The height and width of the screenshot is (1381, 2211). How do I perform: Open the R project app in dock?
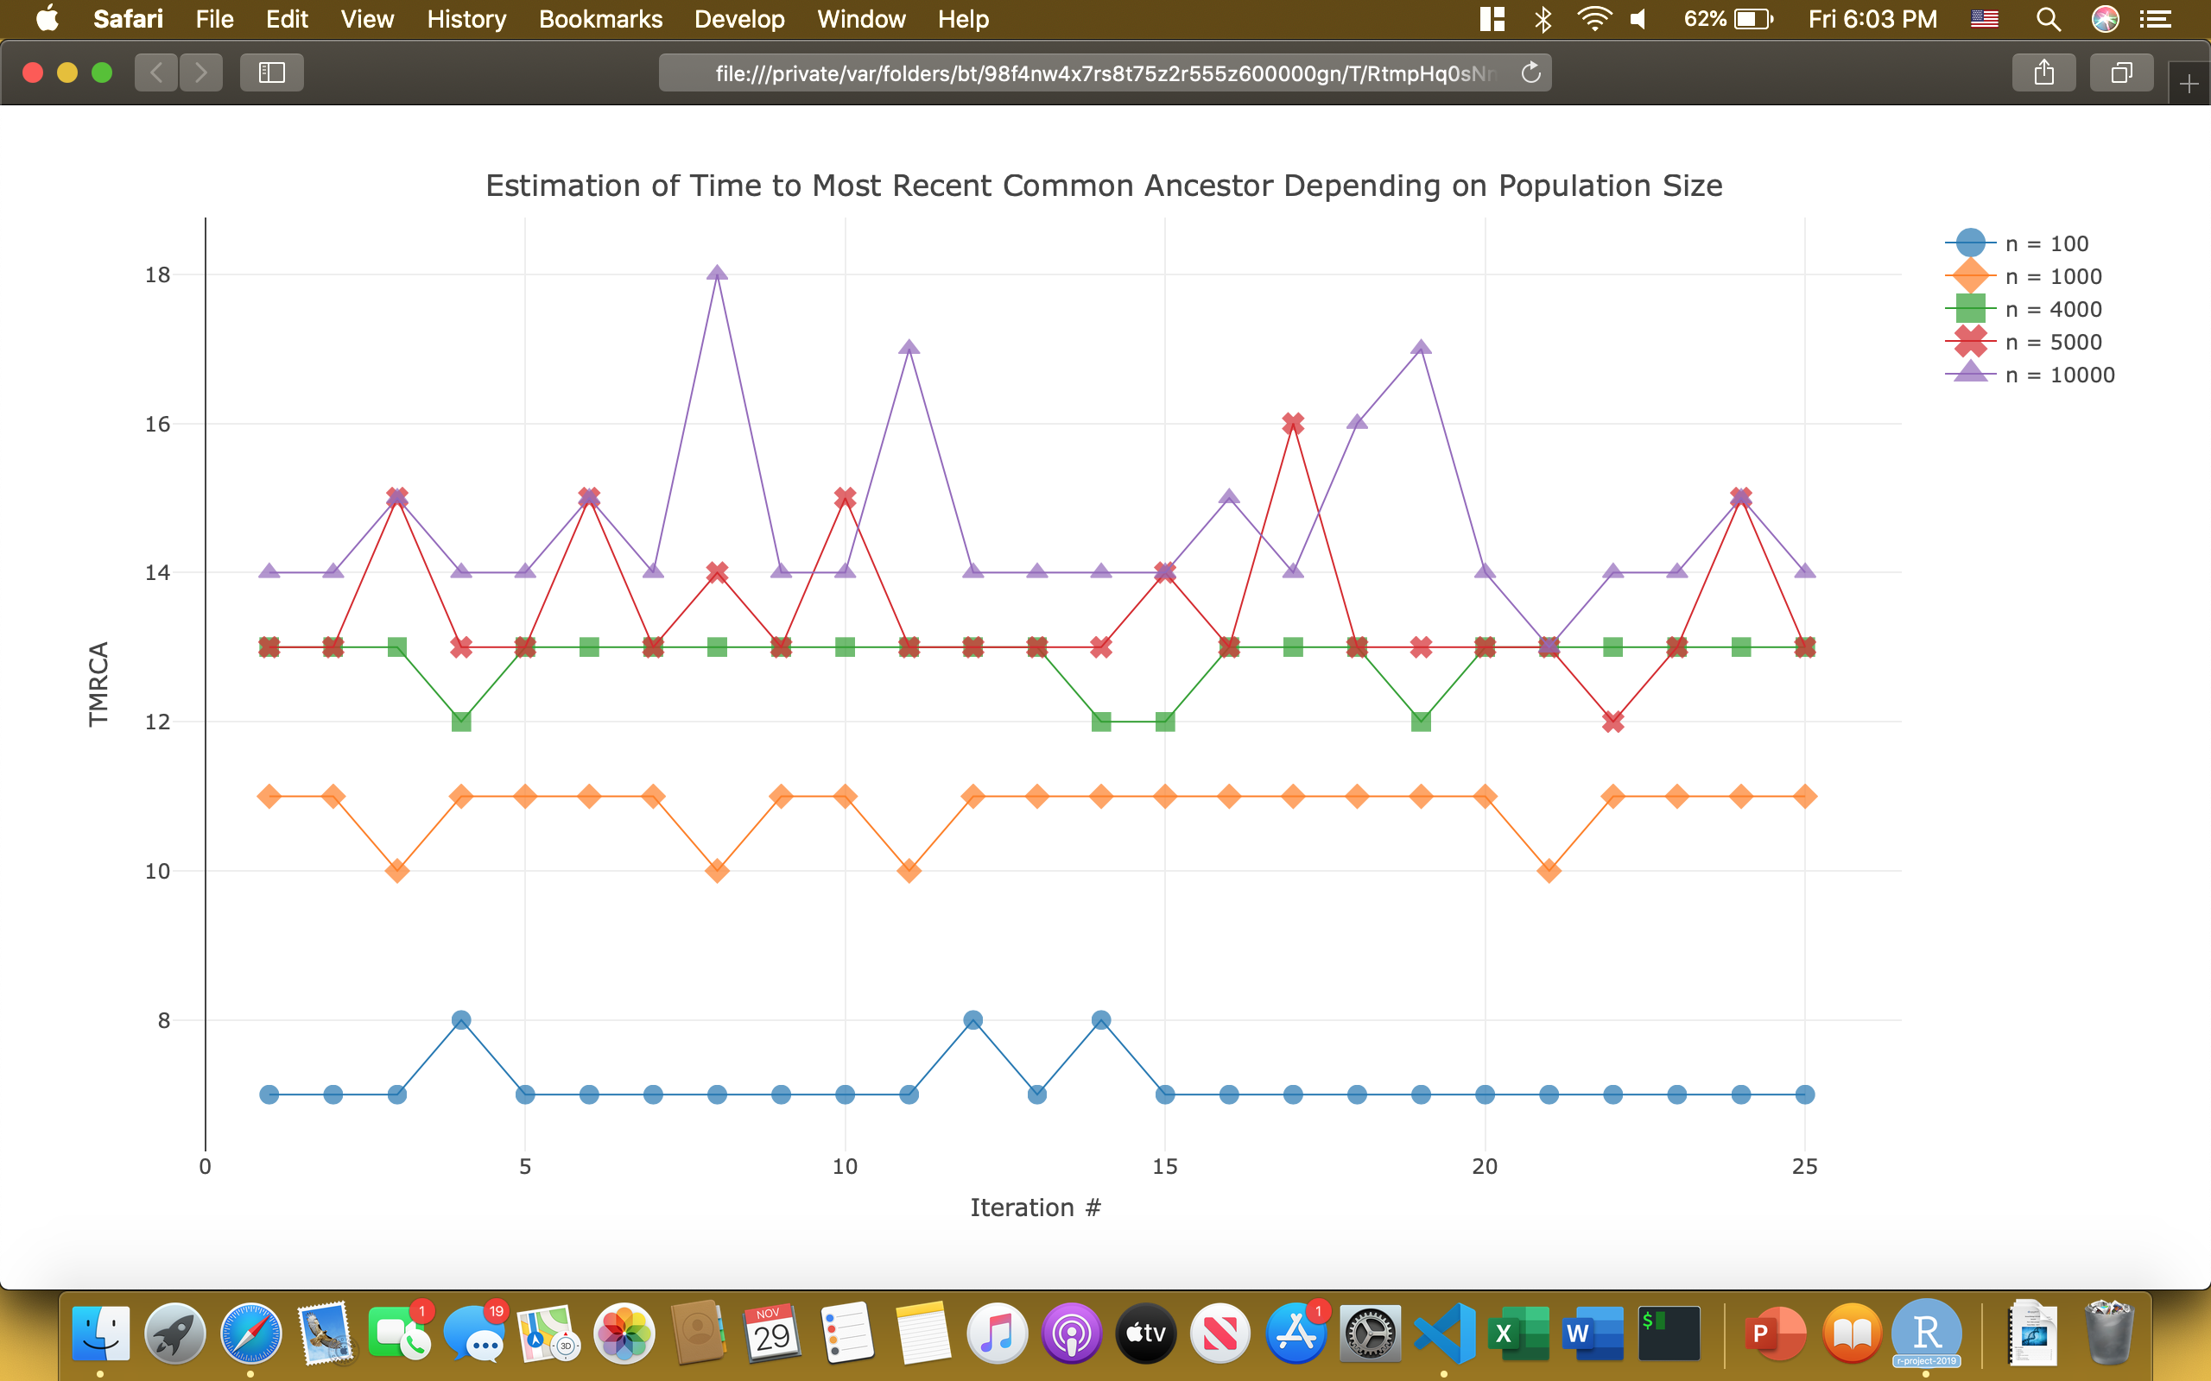[x=1926, y=1334]
